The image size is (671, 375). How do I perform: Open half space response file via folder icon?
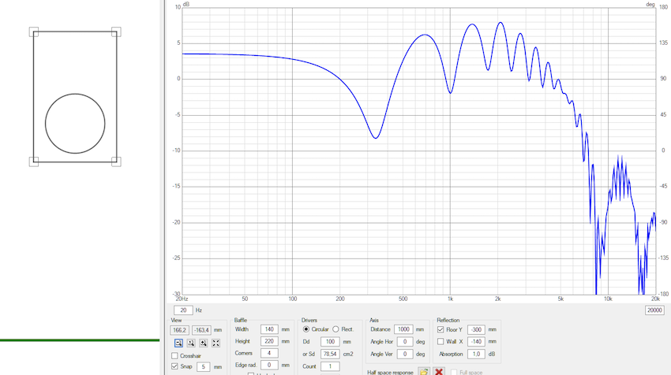tap(424, 372)
